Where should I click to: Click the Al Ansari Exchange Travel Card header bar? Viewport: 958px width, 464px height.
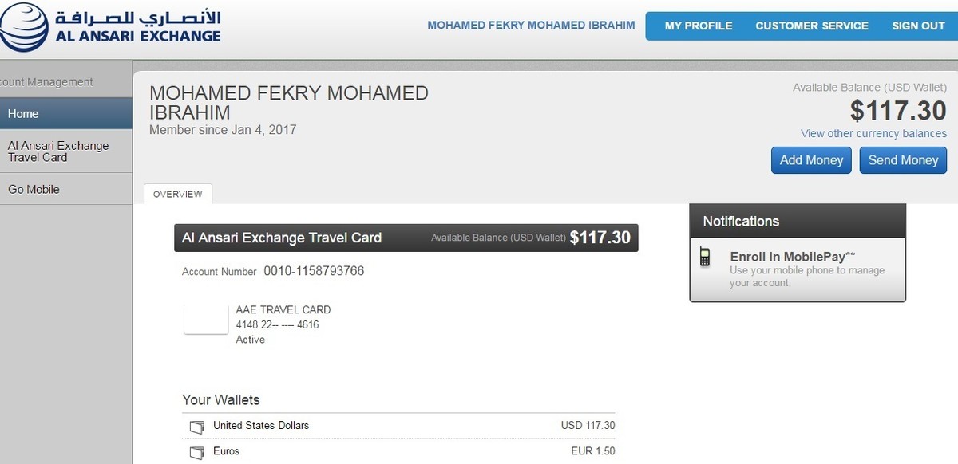coord(406,238)
